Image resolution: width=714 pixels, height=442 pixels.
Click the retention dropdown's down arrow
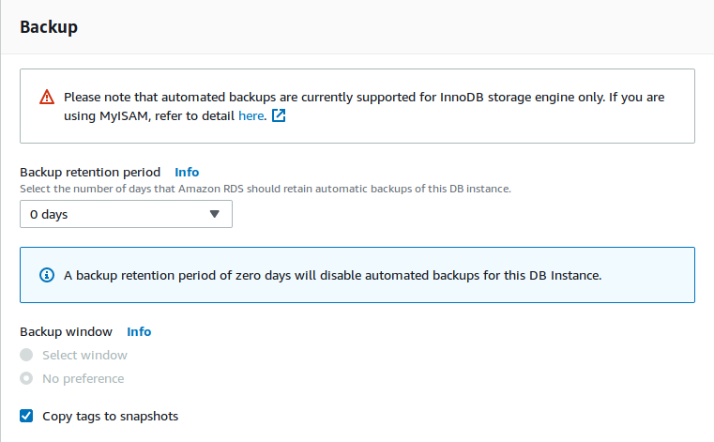[214, 214]
